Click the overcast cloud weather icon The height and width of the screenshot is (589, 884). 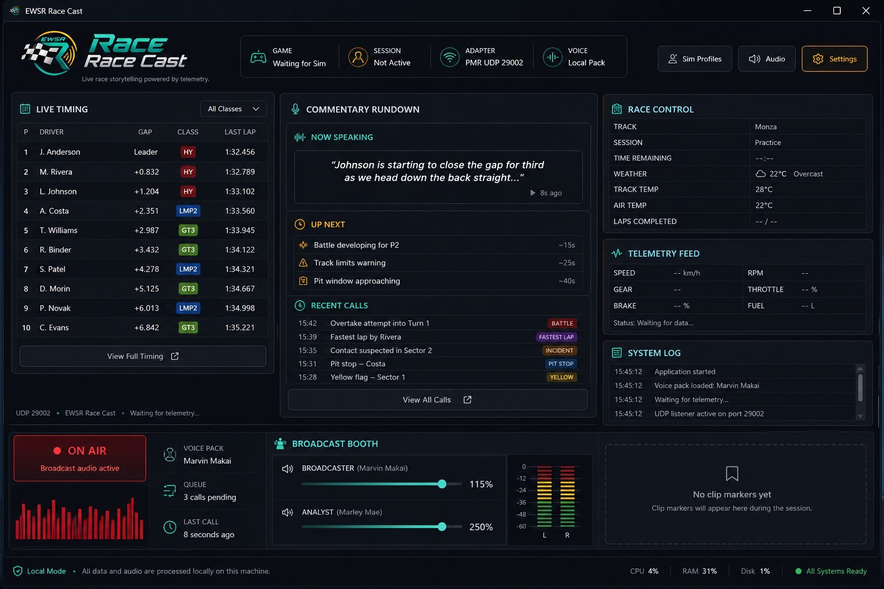coord(760,174)
